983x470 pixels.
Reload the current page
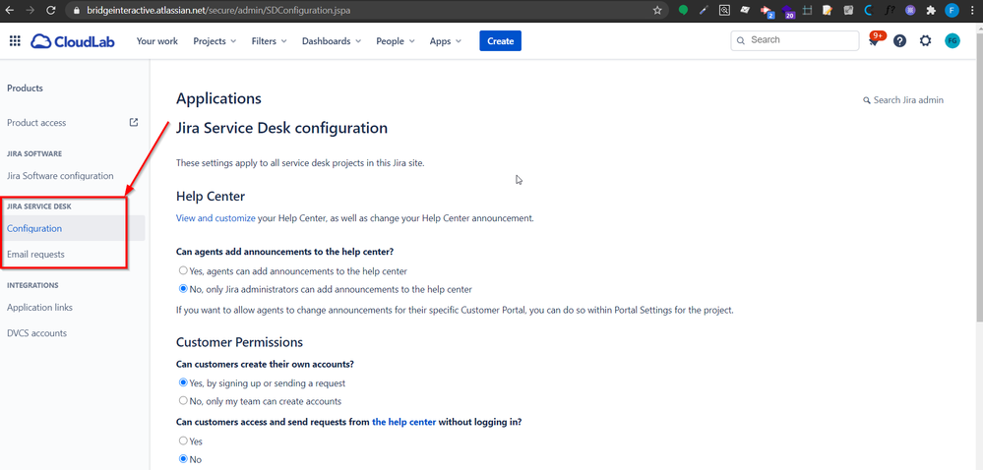[51, 10]
